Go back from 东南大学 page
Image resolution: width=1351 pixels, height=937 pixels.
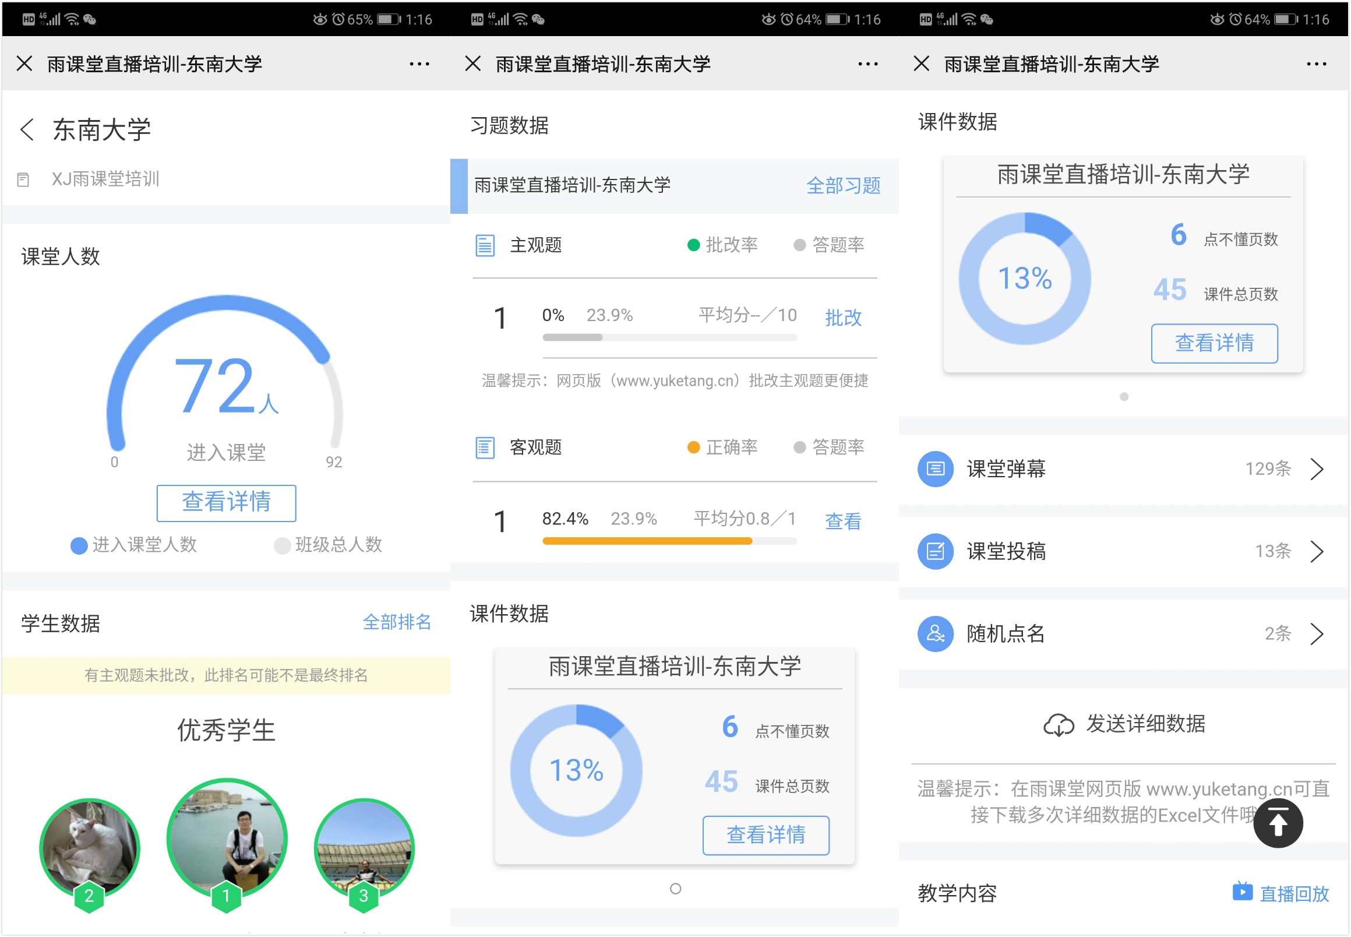27,129
